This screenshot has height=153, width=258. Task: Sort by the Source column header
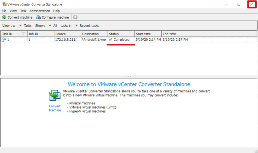tap(68, 34)
